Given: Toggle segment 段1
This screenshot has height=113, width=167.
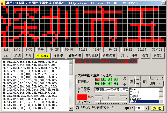Looking at the screenshot, I should [x=97, y=79].
